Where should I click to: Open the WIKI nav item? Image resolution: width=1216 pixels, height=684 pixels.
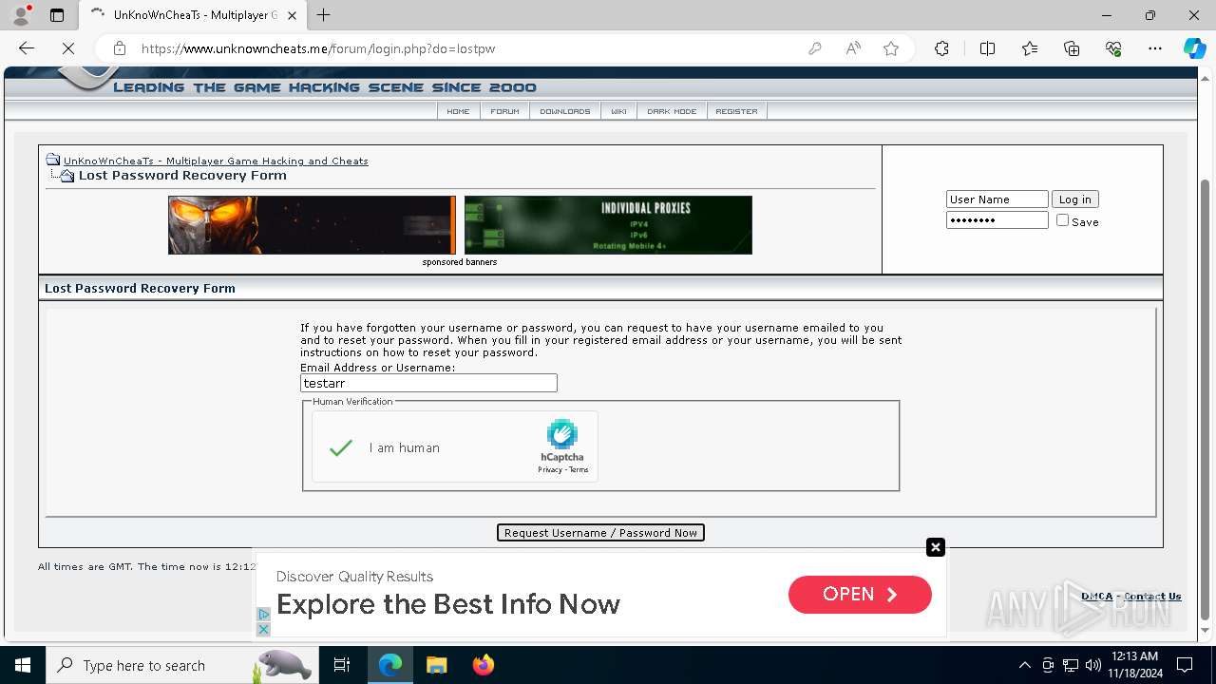coord(618,111)
